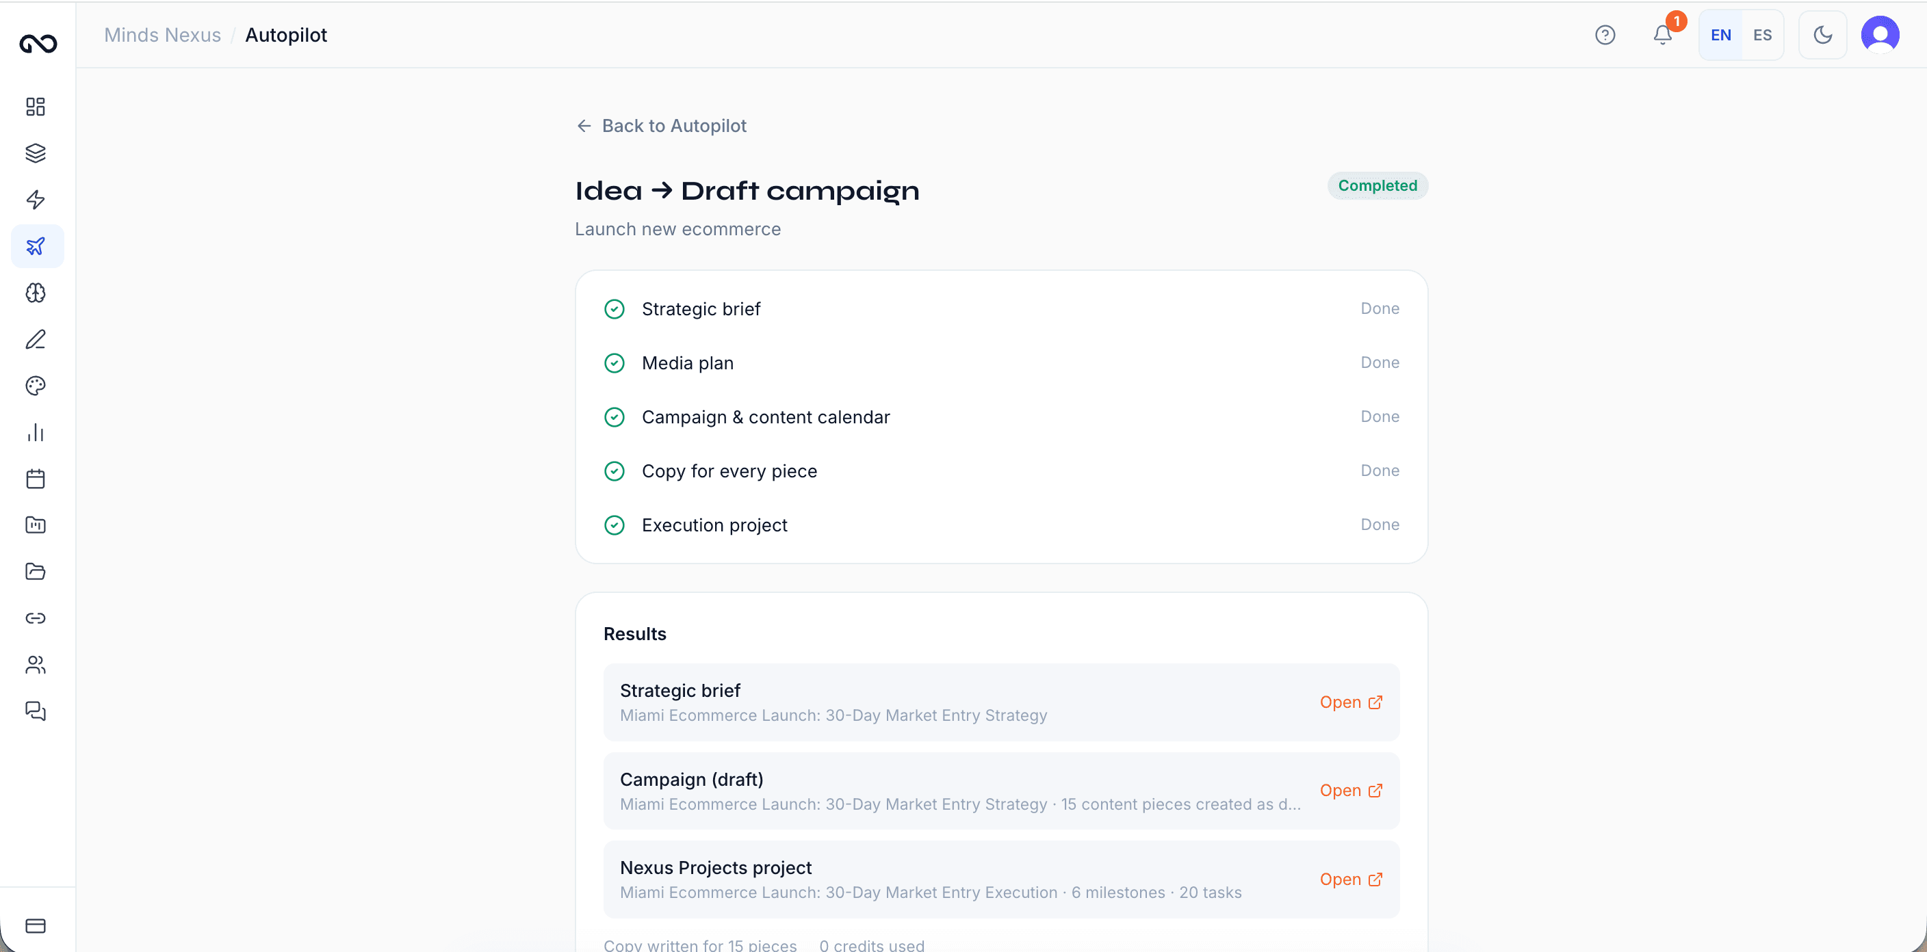The width and height of the screenshot is (1927, 952).
Task: Open the user avatar menu
Action: coord(1880,35)
